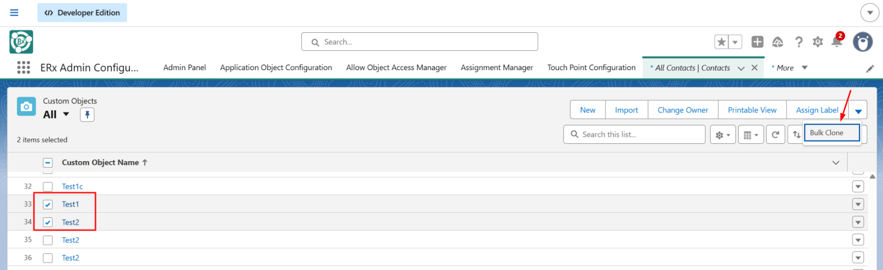883x270 pixels.
Task: Click the edit navigation pencil icon
Action: (x=870, y=68)
